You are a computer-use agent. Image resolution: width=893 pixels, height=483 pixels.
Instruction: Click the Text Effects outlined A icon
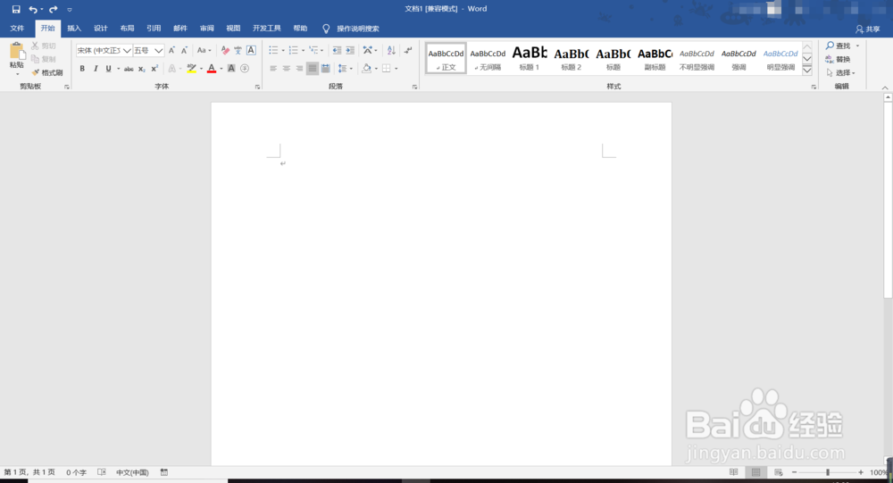click(172, 69)
